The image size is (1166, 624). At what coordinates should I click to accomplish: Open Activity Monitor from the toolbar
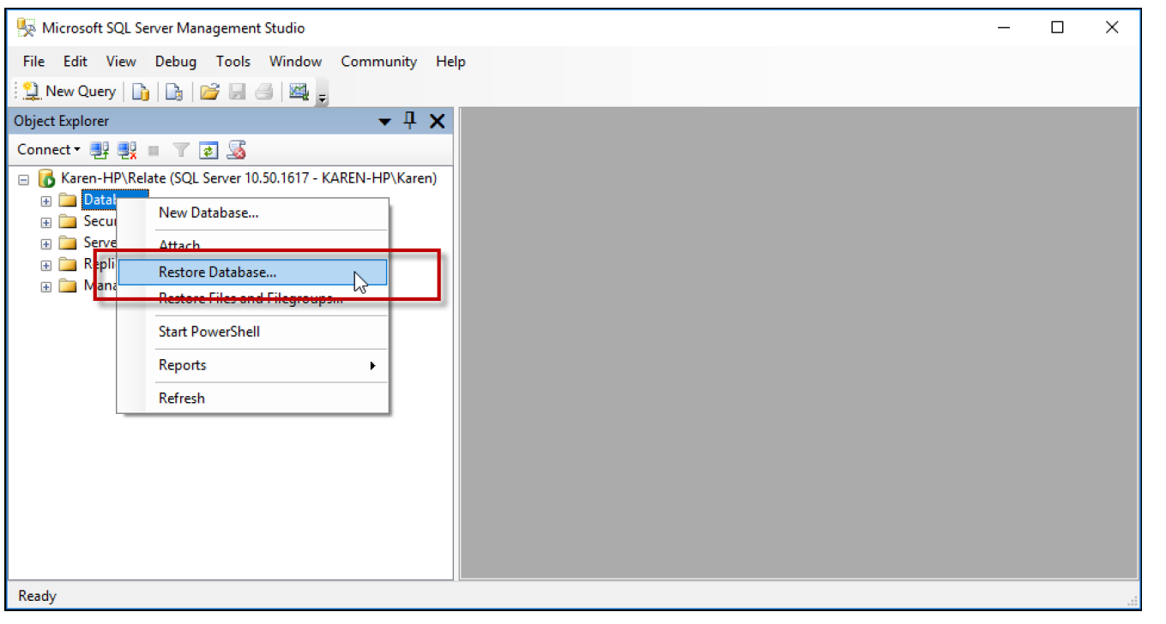299,92
